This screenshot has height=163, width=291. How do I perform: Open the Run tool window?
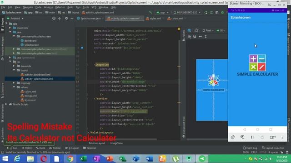tap(12, 148)
